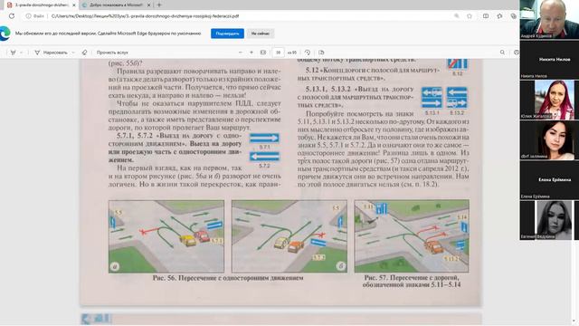Zoom out with the minus button
579x326 pixels.
(x=241, y=53)
